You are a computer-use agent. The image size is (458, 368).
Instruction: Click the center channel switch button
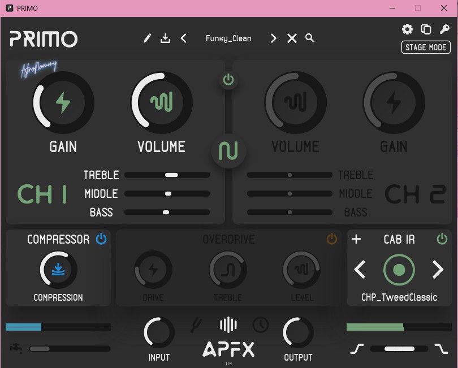(x=228, y=151)
